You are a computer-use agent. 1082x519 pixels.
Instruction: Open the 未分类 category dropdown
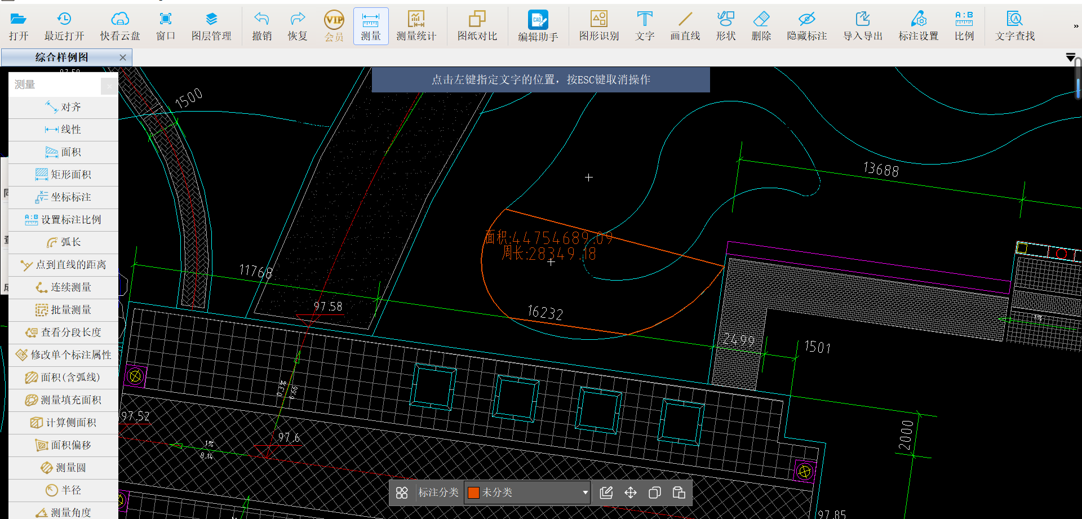pos(527,493)
